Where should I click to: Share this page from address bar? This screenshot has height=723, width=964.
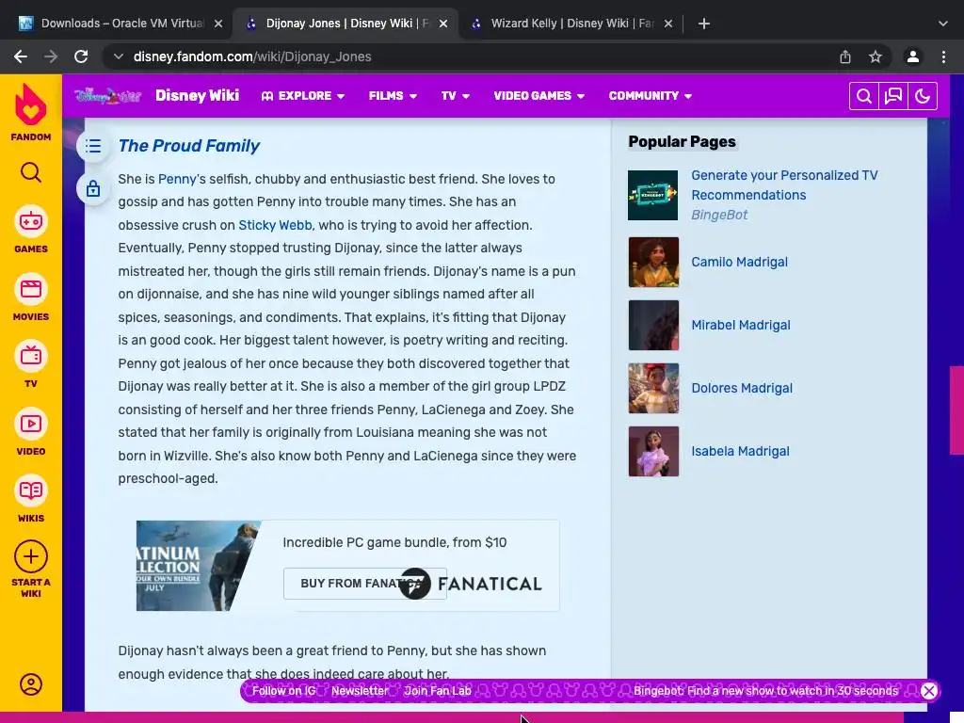(845, 56)
